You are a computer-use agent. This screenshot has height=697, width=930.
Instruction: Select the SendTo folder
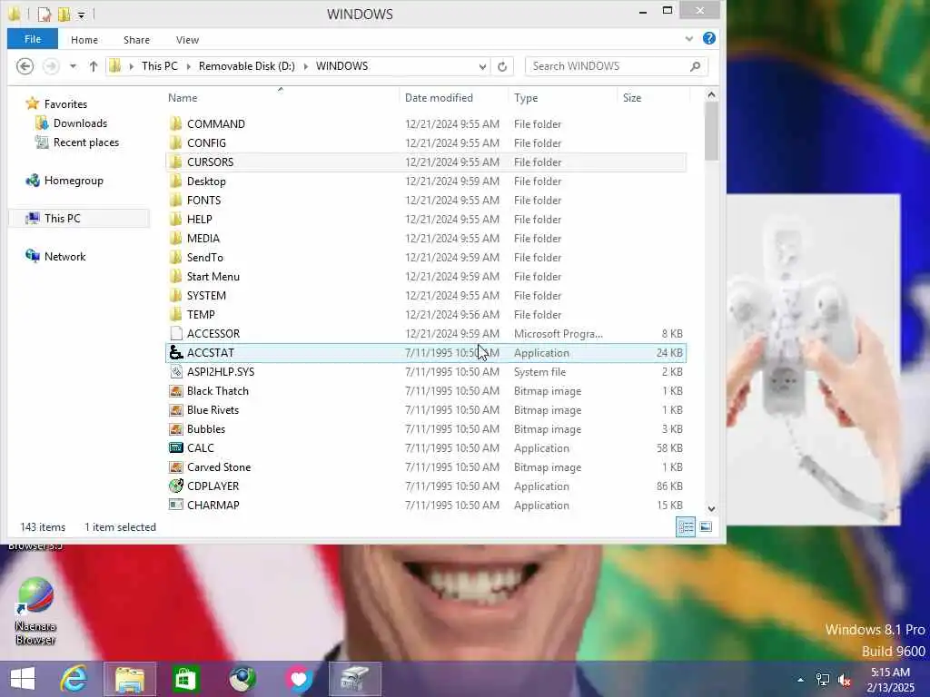tap(426, 257)
